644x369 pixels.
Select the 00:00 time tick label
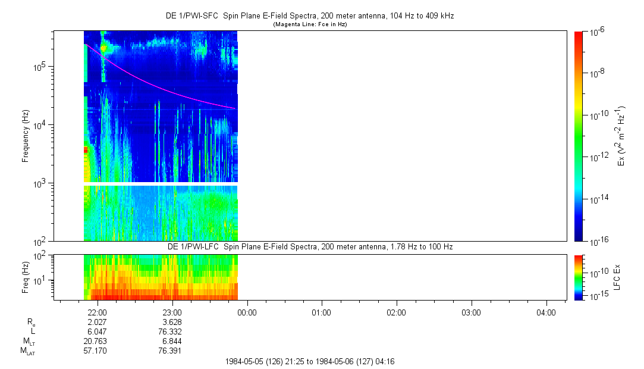click(x=247, y=312)
